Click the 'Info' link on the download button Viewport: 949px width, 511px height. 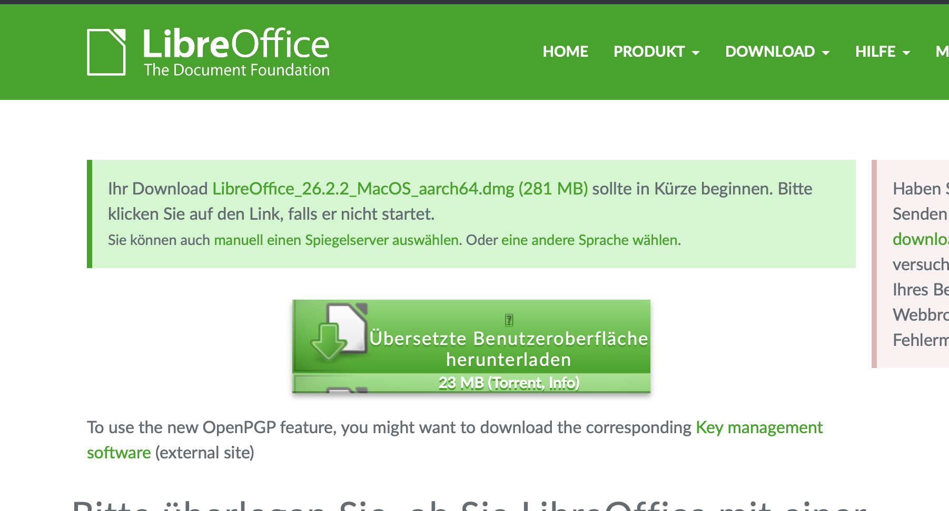coord(561,383)
